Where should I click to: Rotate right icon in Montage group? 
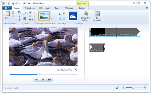pyautogui.click(x=60, y=18)
